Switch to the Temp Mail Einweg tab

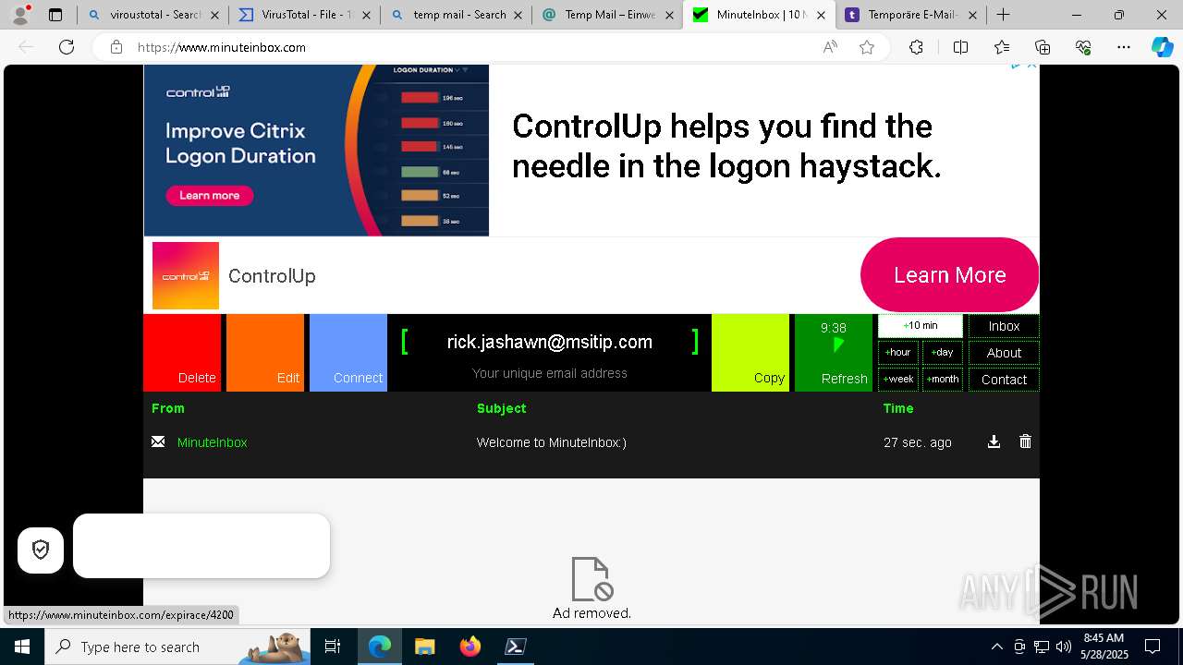pos(608,15)
